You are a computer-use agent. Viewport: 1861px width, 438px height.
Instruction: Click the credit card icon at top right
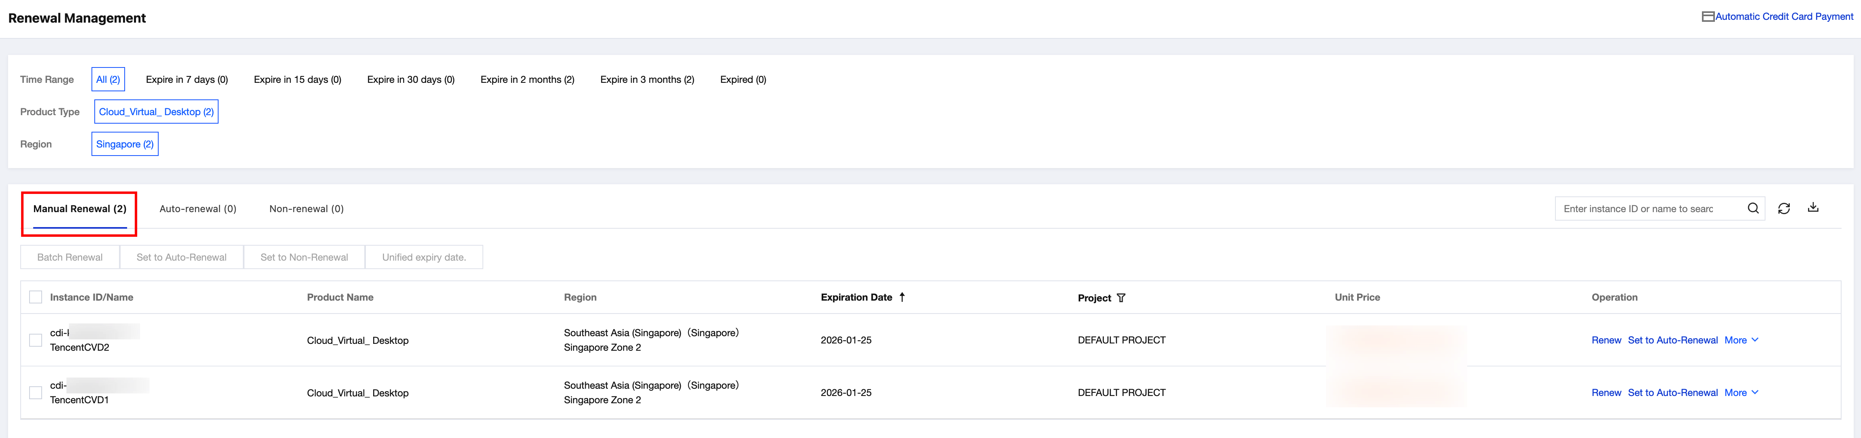(x=1708, y=17)
